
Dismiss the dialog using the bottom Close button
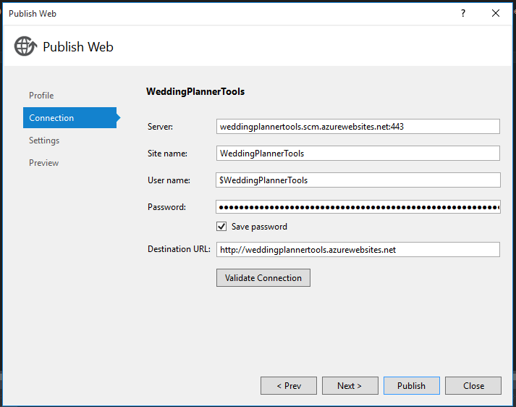tap(473, 386)
